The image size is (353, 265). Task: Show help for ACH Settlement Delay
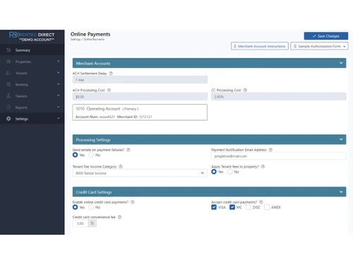[x=111, y=73]
